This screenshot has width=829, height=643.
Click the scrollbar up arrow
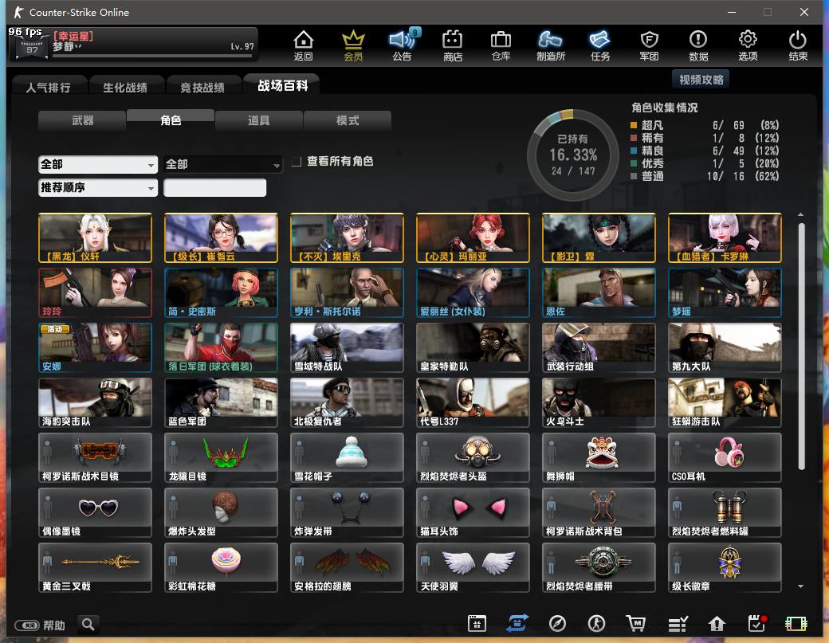(x=801, y=214)
